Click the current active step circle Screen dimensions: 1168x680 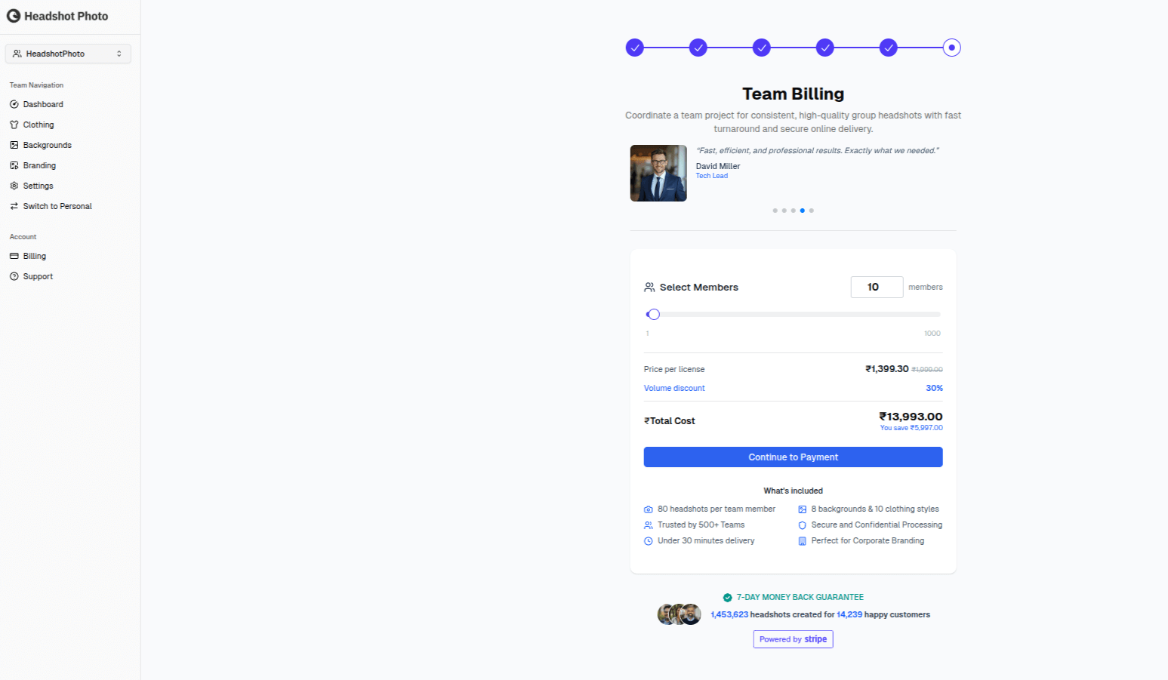tap(951, 48)
